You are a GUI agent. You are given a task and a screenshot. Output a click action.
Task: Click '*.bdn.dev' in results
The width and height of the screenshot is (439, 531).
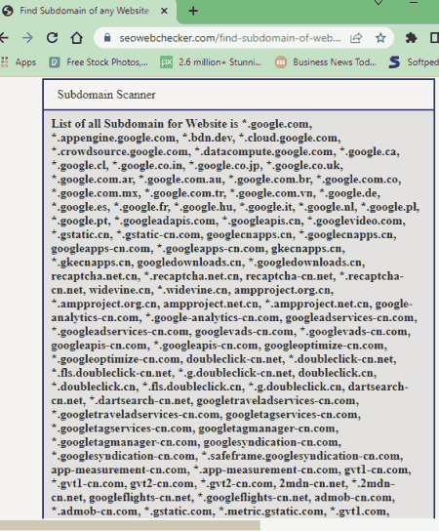coord(208,138)
